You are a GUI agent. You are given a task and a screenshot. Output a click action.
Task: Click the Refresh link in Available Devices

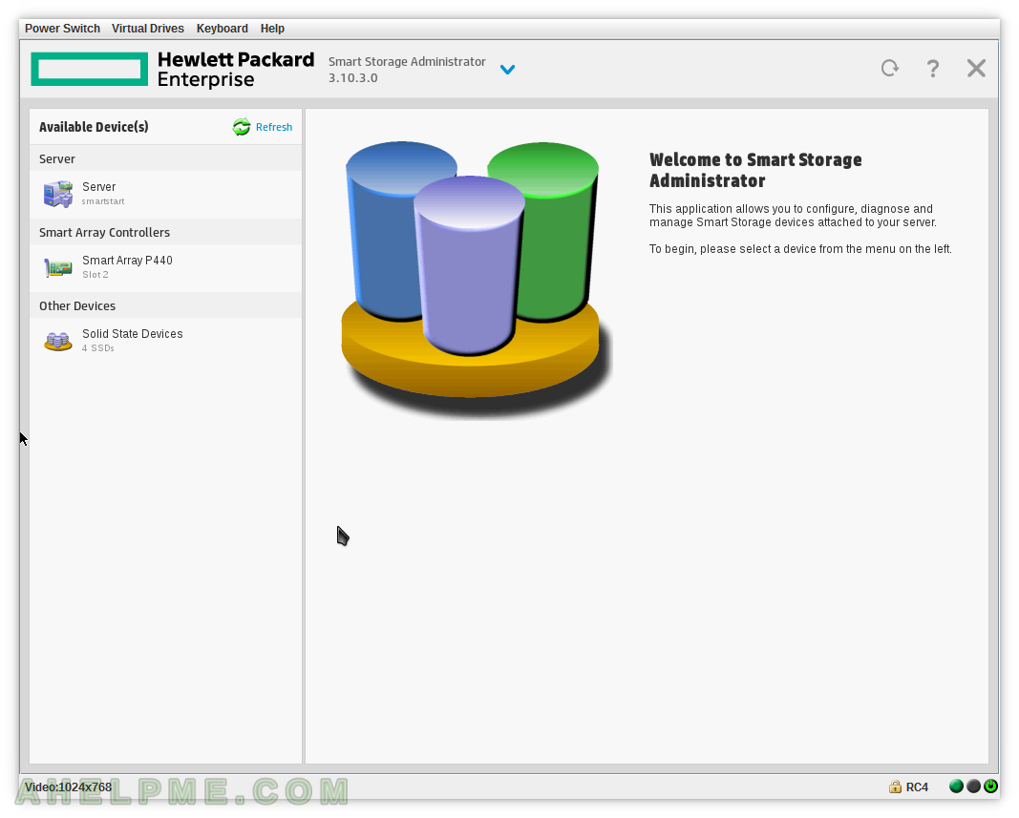pos(273,127)
